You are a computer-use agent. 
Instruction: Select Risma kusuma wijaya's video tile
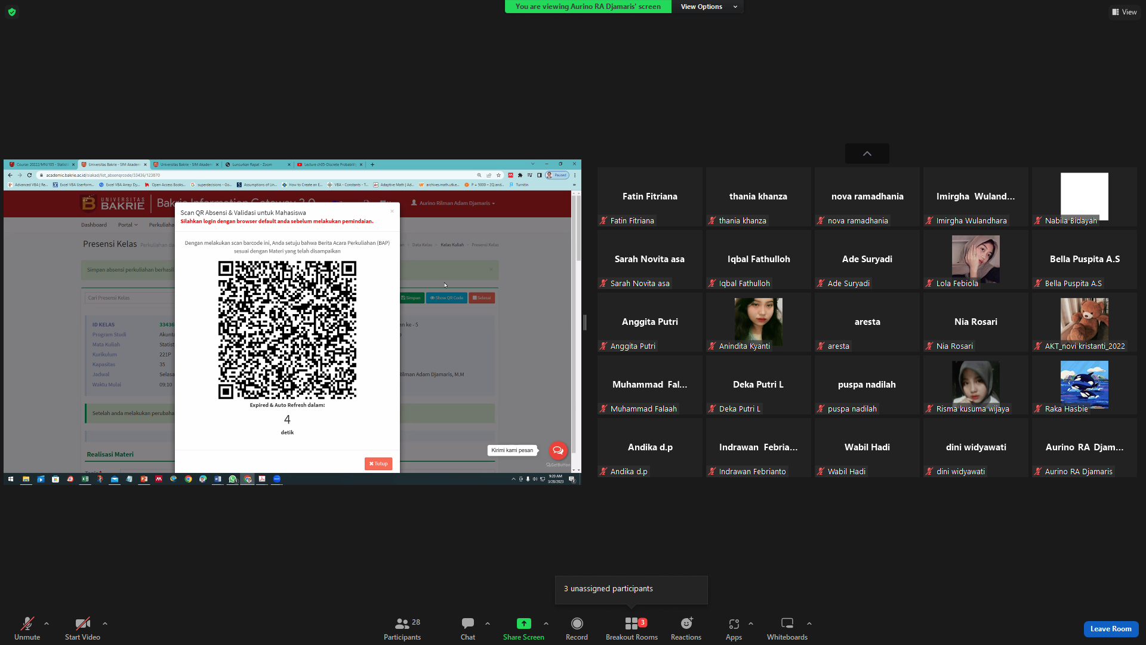[x=975, y=385]
